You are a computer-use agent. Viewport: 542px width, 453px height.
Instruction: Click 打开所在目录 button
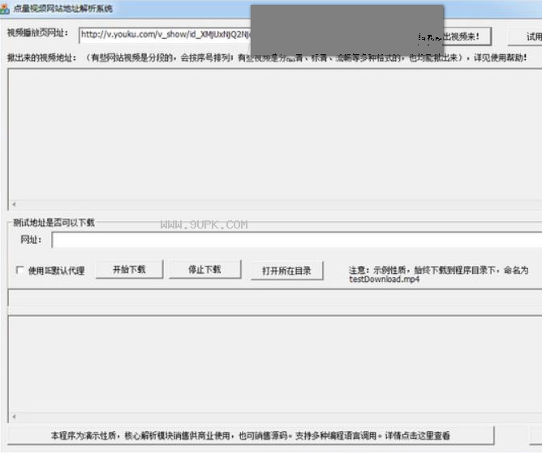pyautogui.click(x=287, y=271)
